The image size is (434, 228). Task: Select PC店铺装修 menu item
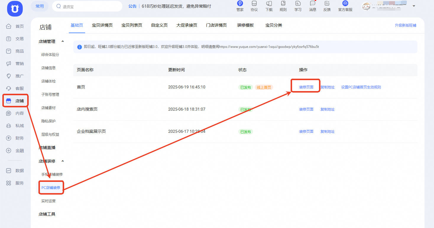[51, 188]
